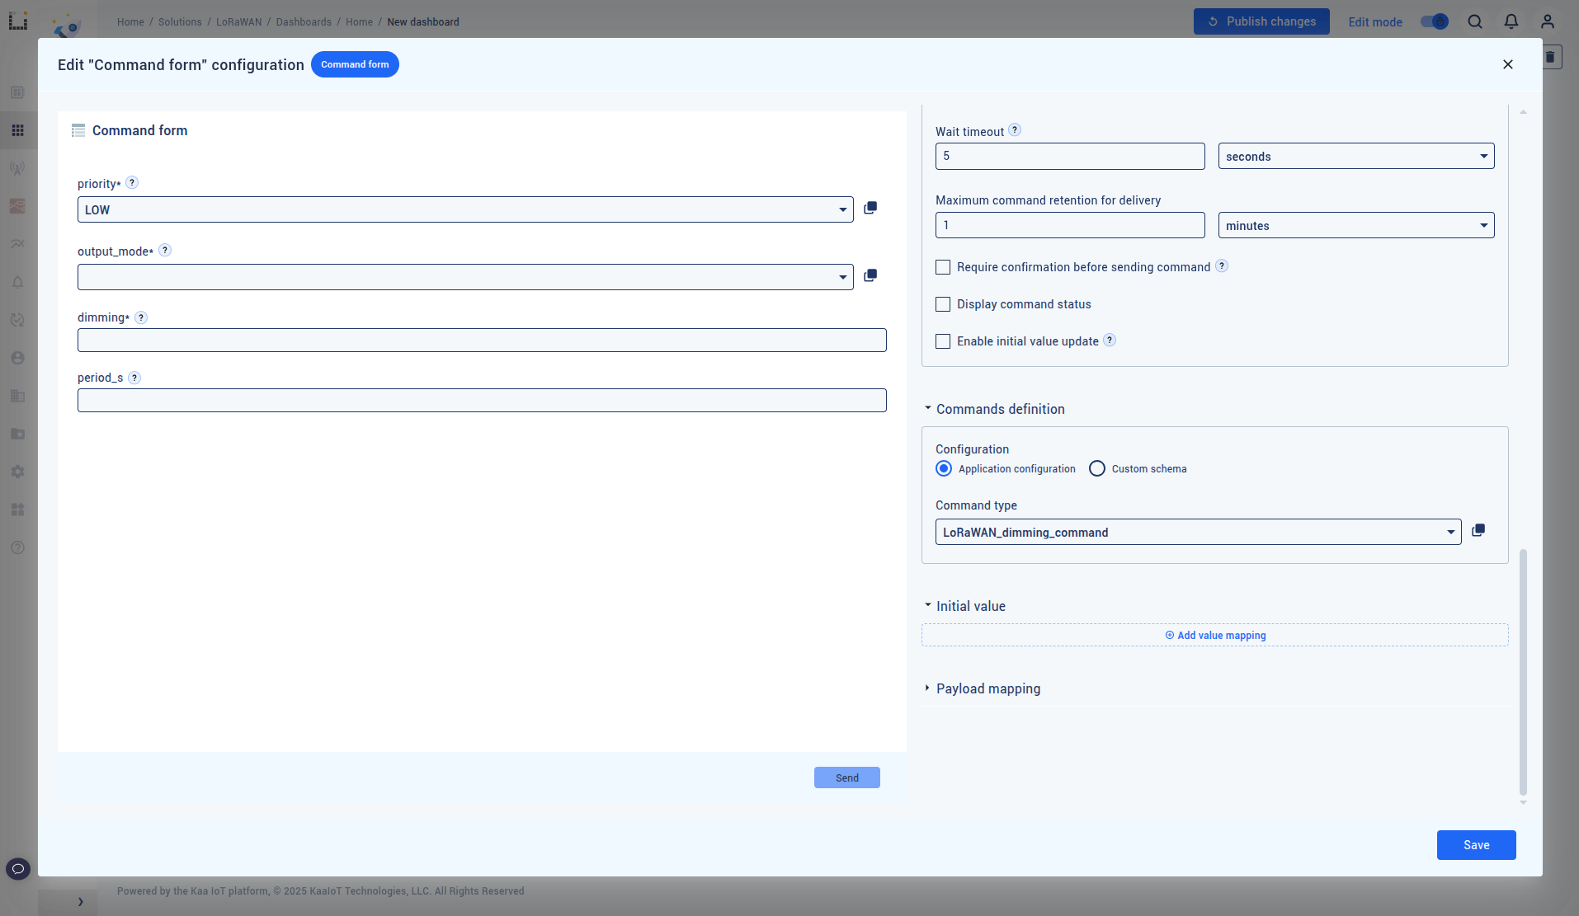
Task: Expand the Payload mapping section
Action: pos(987,688)
